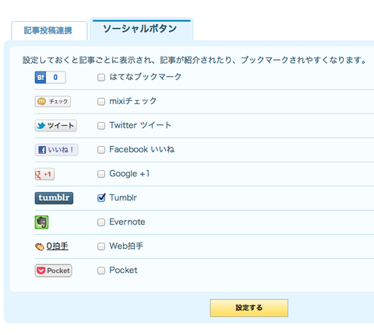Click the mixi チェック button icon
The width and height of the screenshot is (374, 335).
point(53,101)
